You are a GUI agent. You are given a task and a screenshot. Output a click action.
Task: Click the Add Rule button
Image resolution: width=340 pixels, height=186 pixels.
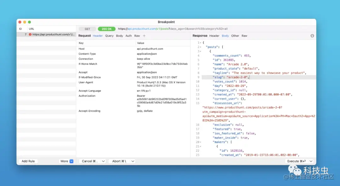point(28,161)
